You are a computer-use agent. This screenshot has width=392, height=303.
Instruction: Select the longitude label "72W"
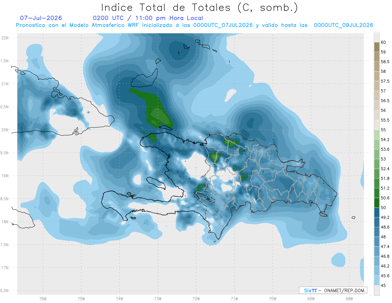pyautogui.click(x=196, y=298)
